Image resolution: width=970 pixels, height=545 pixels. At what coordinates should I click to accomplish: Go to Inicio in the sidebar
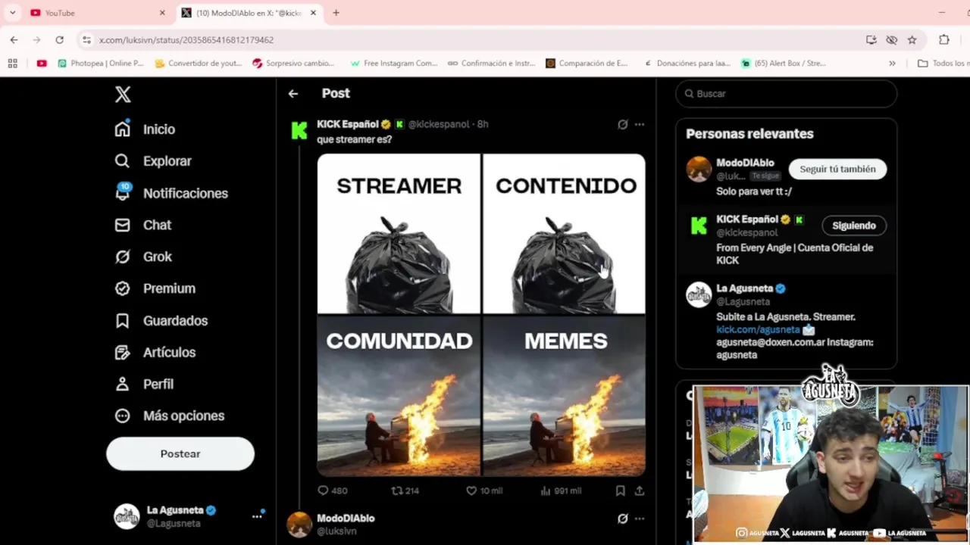click(145, 129)
